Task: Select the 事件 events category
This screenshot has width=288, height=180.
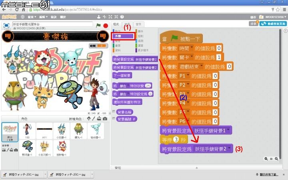Action: [141, 32]
